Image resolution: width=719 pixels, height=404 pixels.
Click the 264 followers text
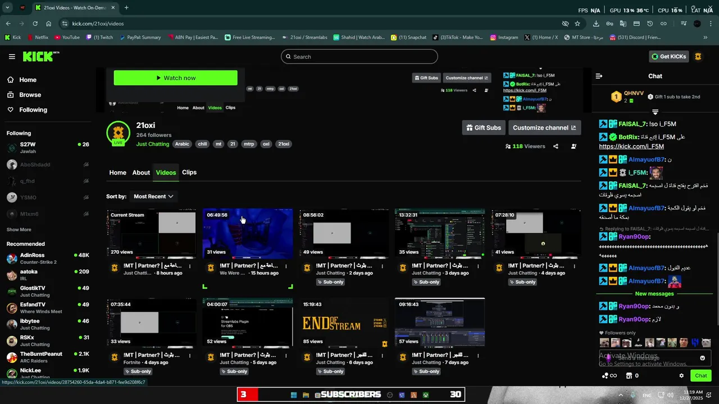coord(154,135)
